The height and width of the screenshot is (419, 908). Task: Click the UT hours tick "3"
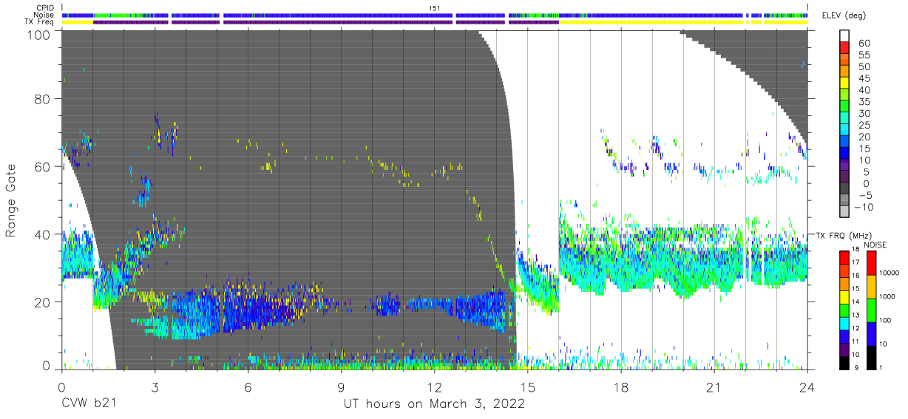click(x=155, y=386)
